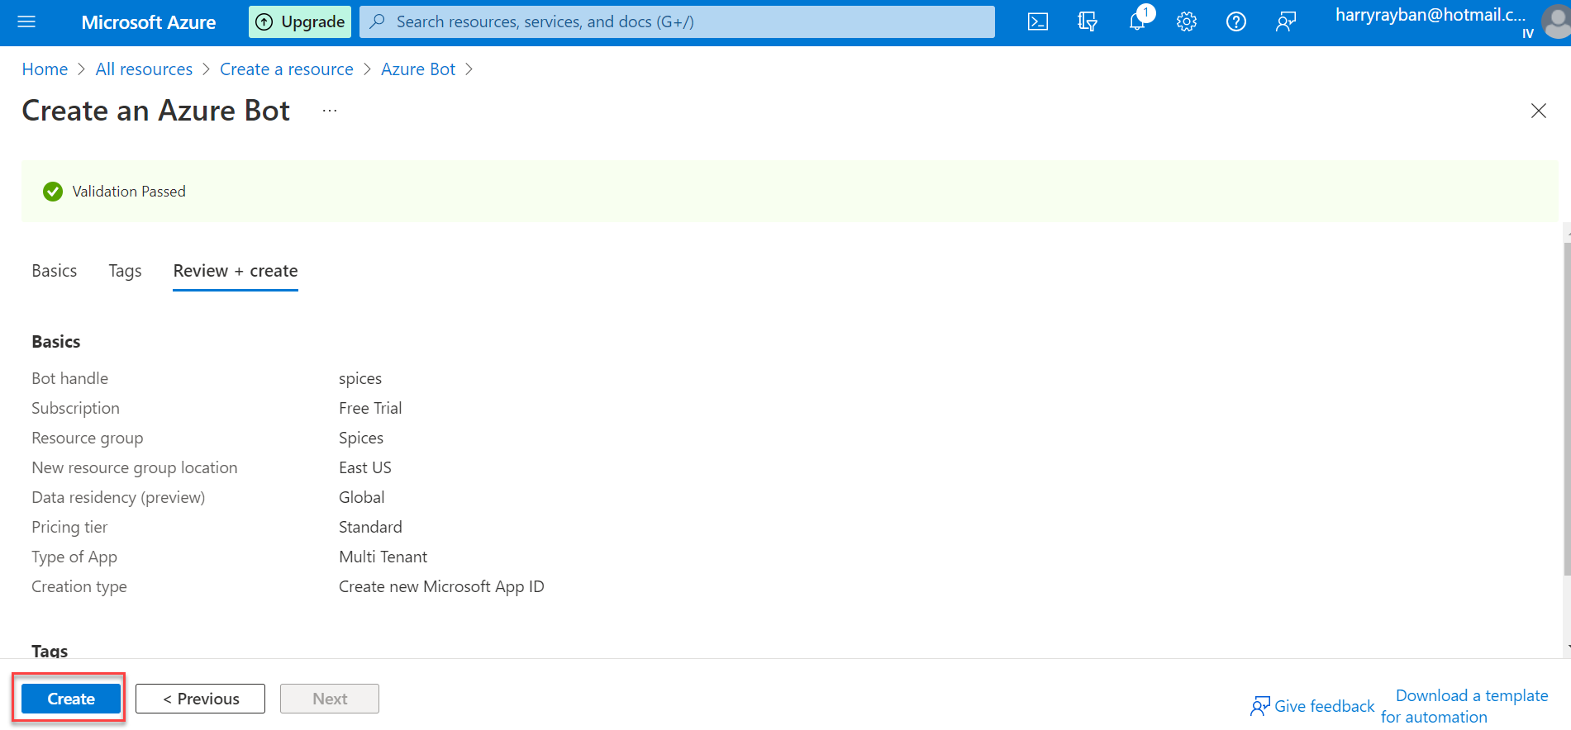Click the user account avatar
Image resolution: width=1571 pixels, height=730 pixels.
1557,22
